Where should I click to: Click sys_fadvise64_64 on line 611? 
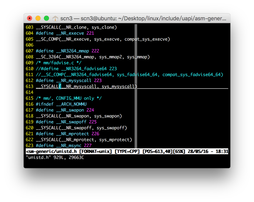tap(137, 74)
